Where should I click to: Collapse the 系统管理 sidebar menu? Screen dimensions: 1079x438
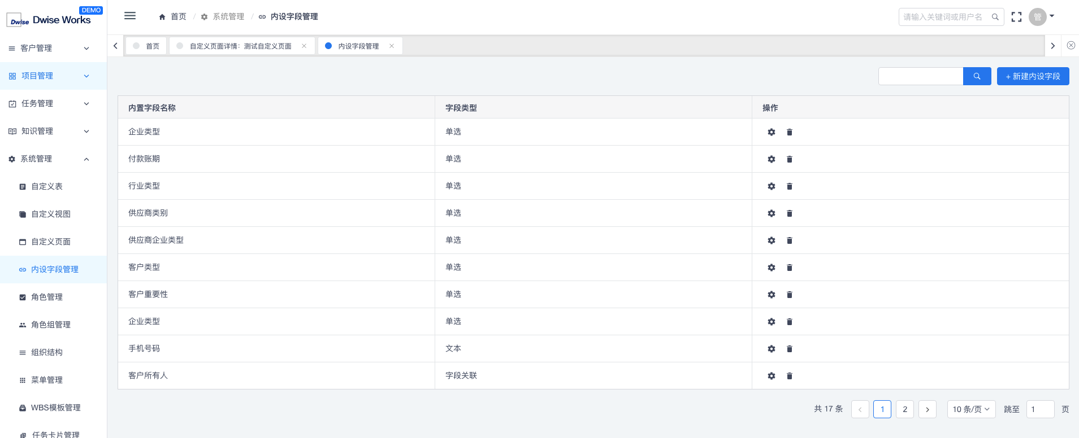click(x=53, y=159)
